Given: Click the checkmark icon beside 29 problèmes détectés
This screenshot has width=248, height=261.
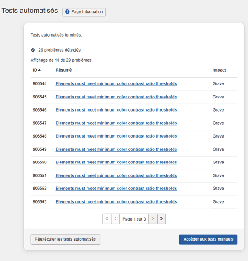Looking at the screenshot, I should click(x=33, y=50).
